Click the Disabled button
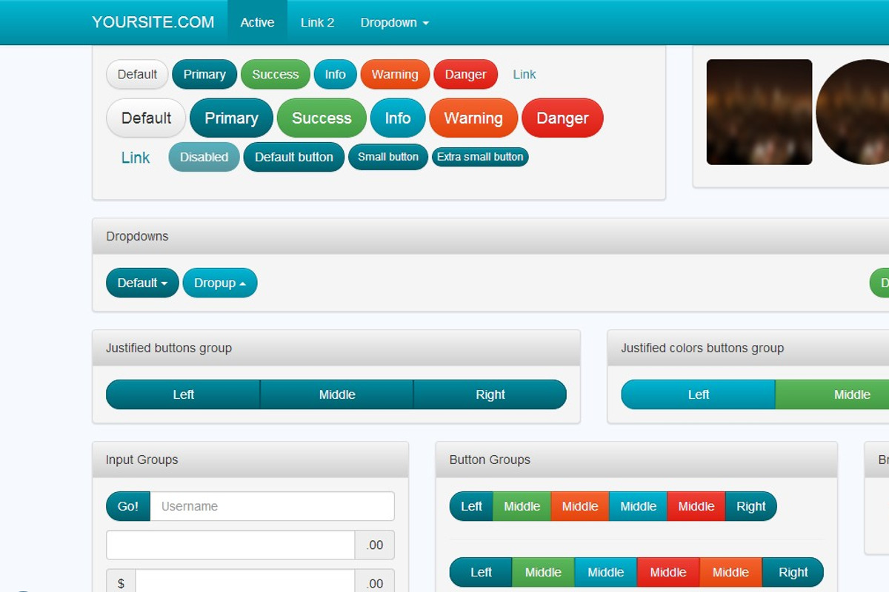This screenshot has width=889, height=592. point(204,156)
